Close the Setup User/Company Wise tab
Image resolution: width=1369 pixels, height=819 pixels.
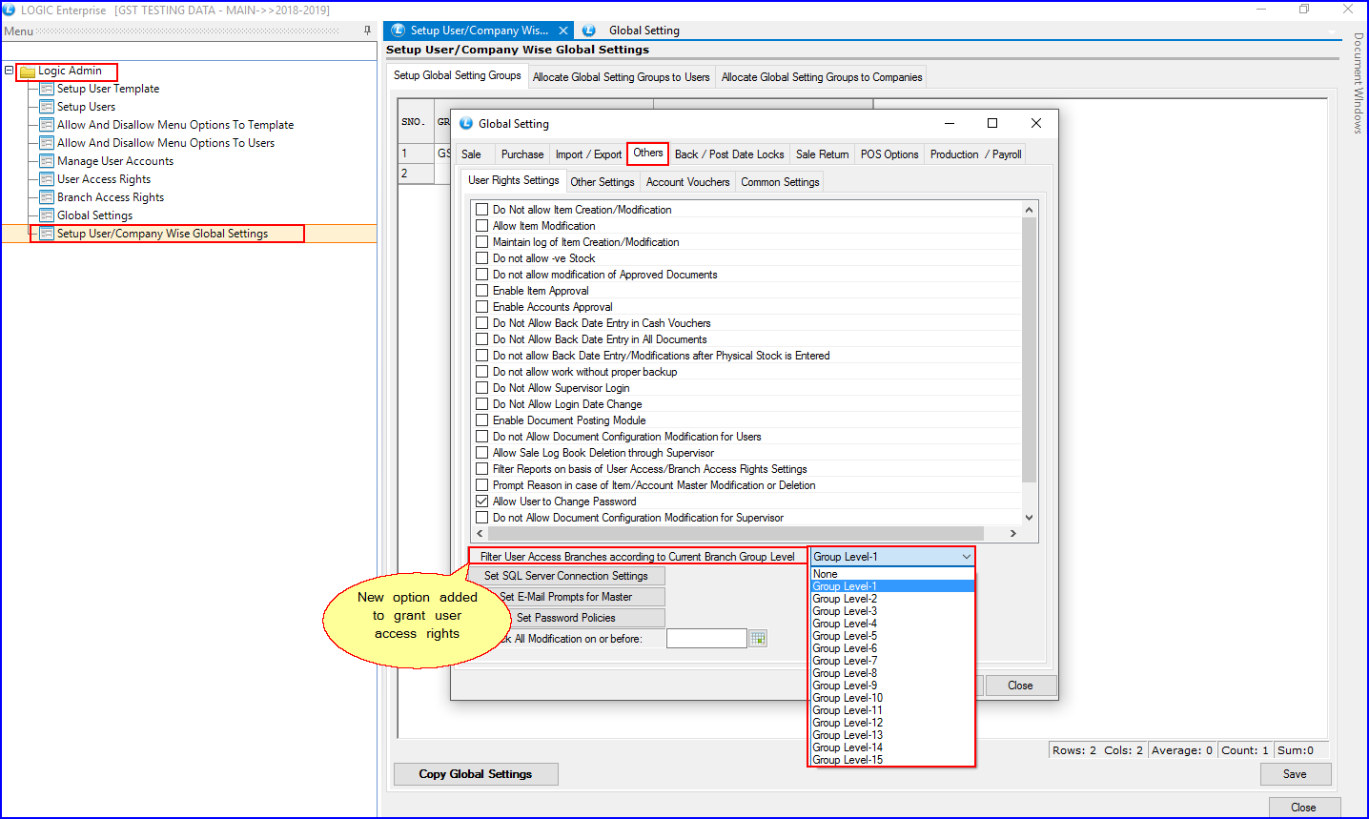pos(563,31)
